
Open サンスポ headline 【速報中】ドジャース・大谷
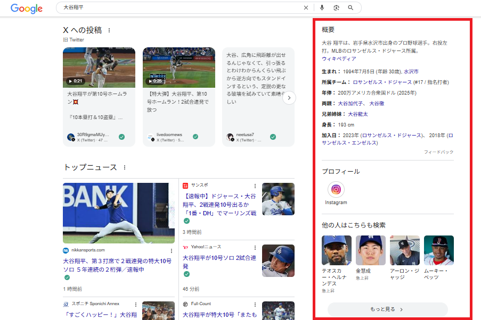(x=219, y=205)
